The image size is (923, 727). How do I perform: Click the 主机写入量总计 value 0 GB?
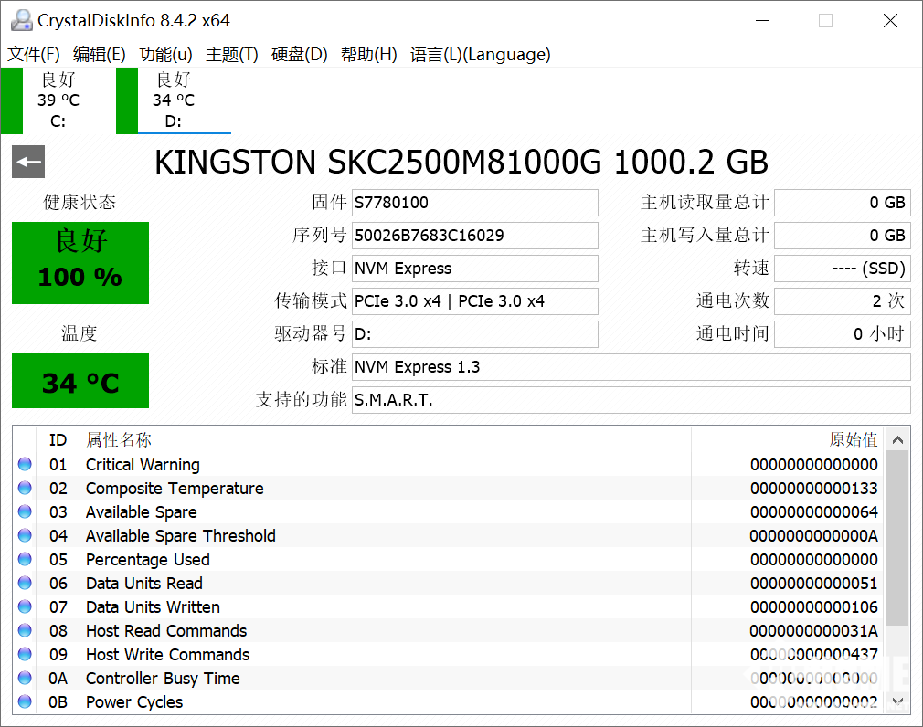pos(843,236)
